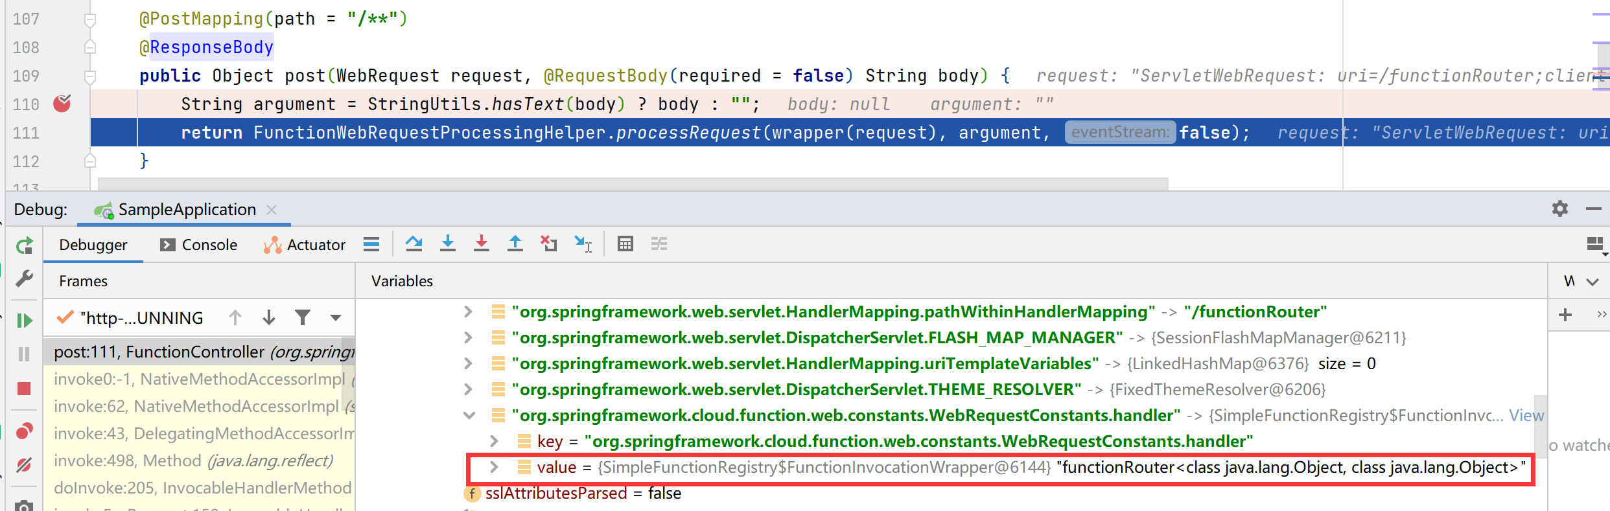Expand FLASH_MAP_MANAGER variable entry
Image resolution: width=1610 pixels, height=511 pixels.
point(468,337)
